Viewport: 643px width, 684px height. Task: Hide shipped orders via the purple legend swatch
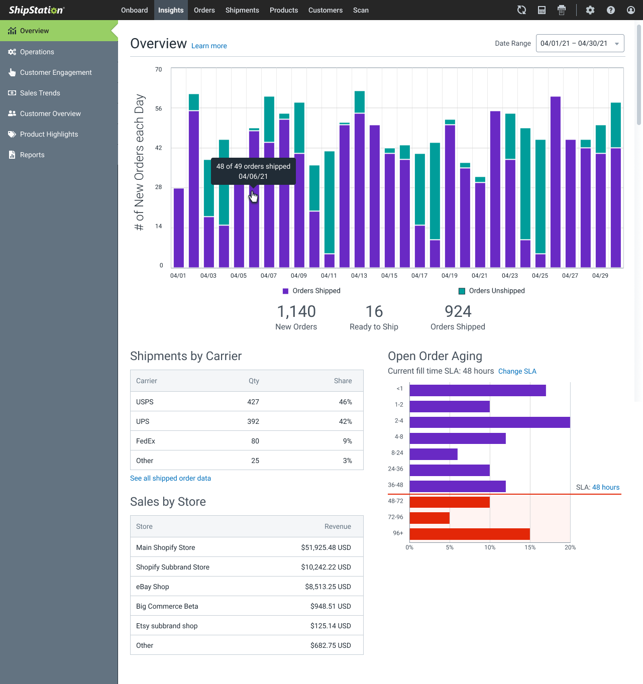(x=285, y=291)
